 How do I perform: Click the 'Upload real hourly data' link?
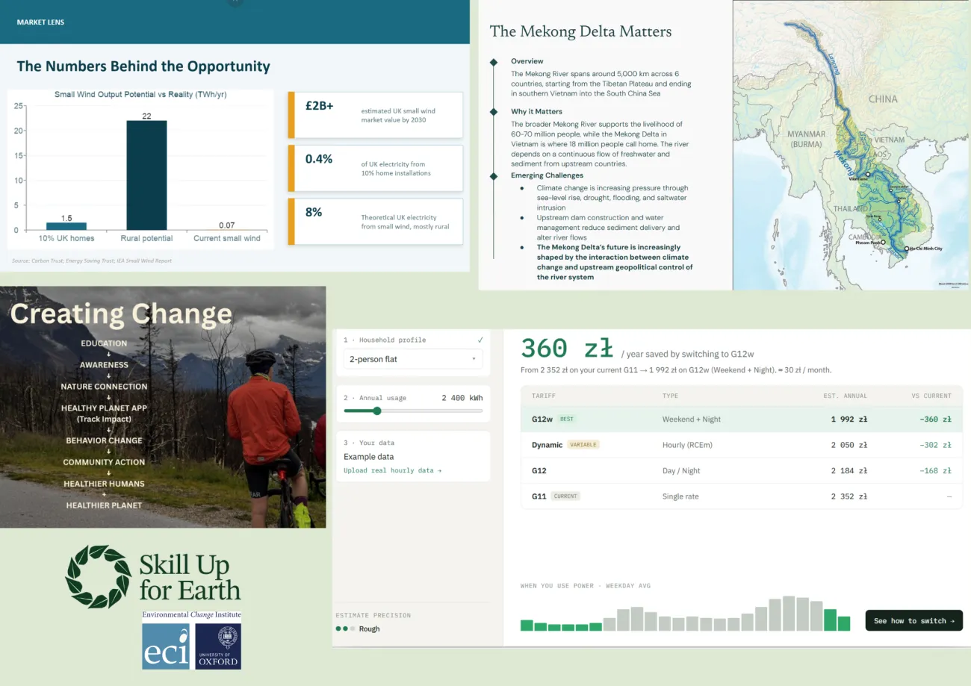[x=392, y=470]
